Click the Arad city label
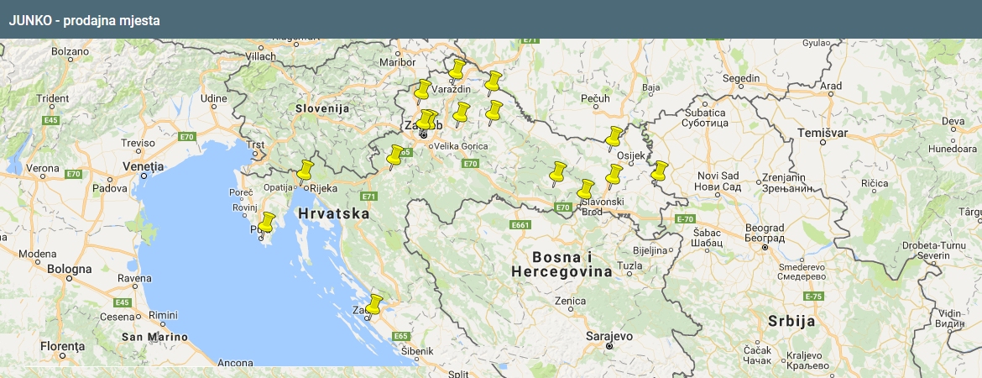This screenshot has width=982, height=378. (x=831, y=85)
